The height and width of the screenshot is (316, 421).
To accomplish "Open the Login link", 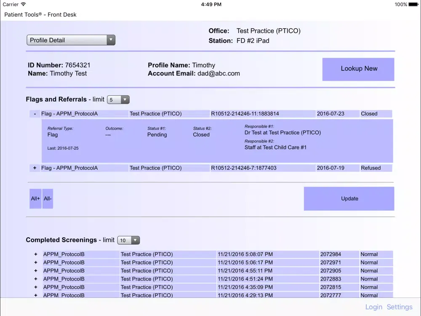I will click(x=373, y=307).
